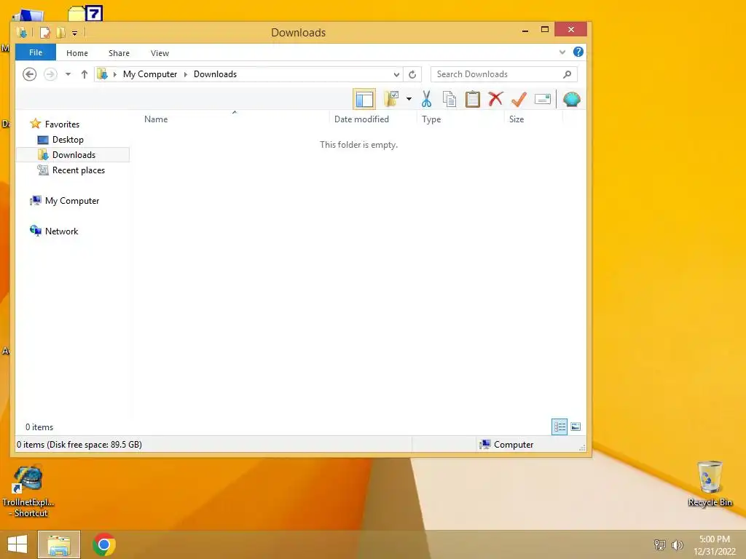
Task: Expand the ribbon with the chevron
Action: [562, 52]
